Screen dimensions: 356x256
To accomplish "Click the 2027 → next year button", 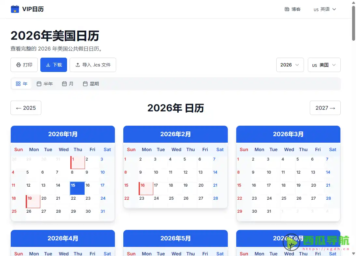I will [x=325, y=108].
